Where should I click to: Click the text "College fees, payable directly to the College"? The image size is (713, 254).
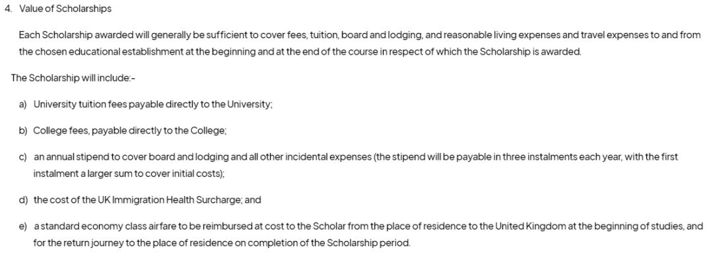click(x=129, y=131)
